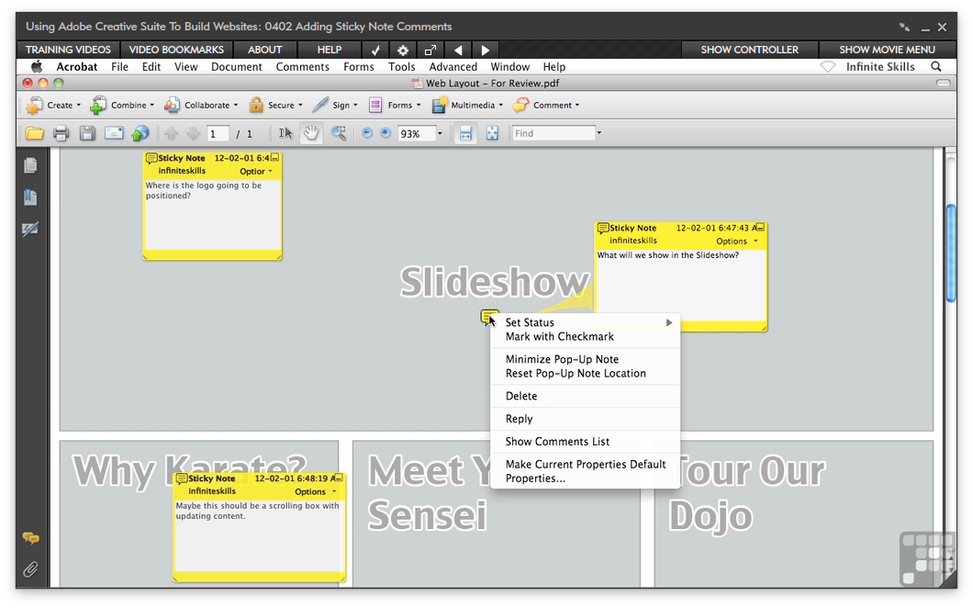Click the video player checkmark icon

point(375,51)
